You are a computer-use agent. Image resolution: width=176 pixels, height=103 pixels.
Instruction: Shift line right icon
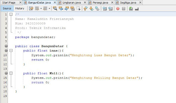pyautogui.click(x=111, y=8)
